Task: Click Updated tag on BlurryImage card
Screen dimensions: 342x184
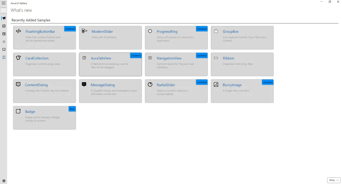Action: coord(267,82)
